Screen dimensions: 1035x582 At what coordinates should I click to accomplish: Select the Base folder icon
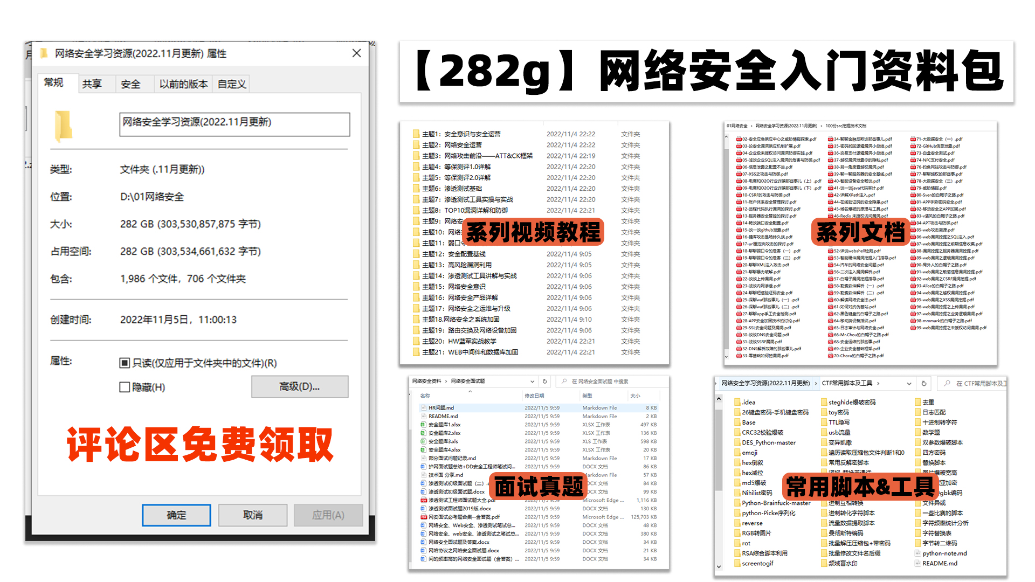[x=737, y=422]
